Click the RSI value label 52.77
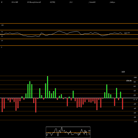Image resolution: width=138 pixels, height=138 pixels. [127, 33]
